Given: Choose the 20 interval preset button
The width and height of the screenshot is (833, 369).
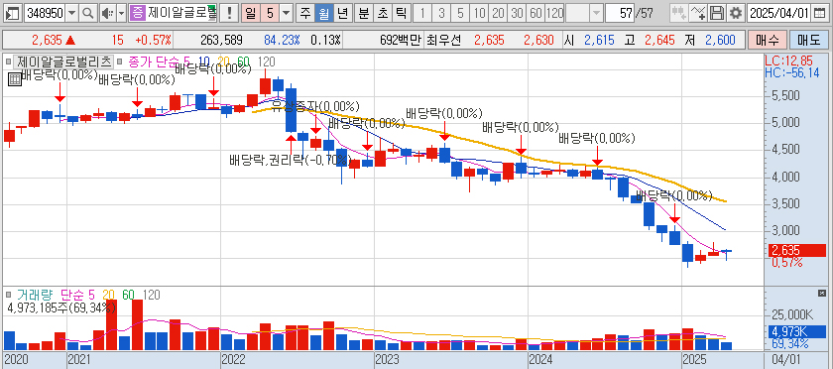Looking at the screenshot, I should [x=498, y=13].
